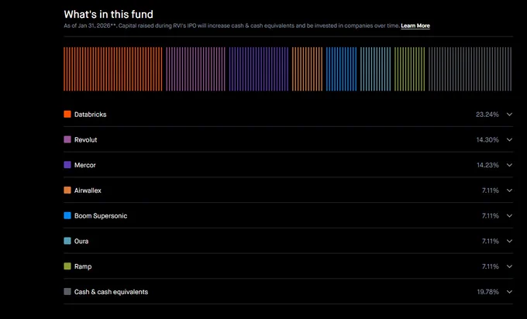
Task: Expand the Cash & cash equivalents chevron
Action: pos(509,292)
